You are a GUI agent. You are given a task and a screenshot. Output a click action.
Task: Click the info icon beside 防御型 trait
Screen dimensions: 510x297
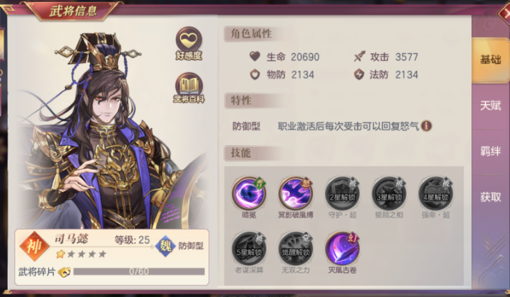click(x=426, y=125)
